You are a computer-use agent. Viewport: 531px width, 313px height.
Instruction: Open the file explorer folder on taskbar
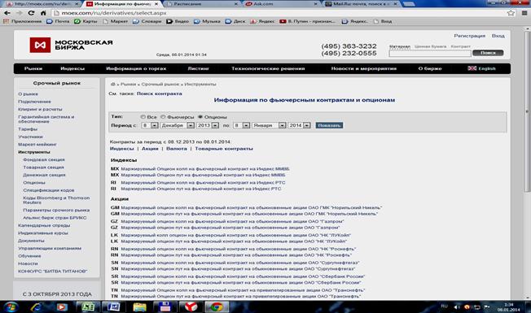139,307
